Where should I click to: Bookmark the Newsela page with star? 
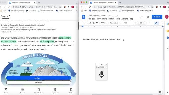coord(60,7)
